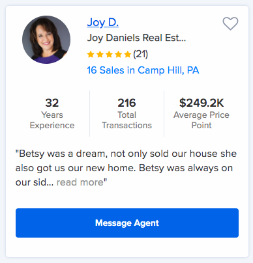Click the Message Agent button
253x263 pixels.
click(x=127, y=223)
